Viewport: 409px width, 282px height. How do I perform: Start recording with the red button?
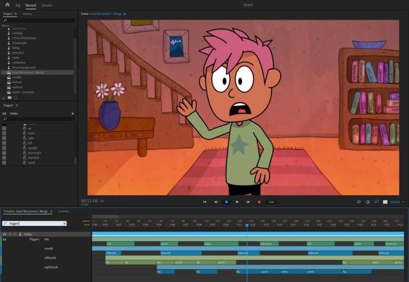point(259,202)
